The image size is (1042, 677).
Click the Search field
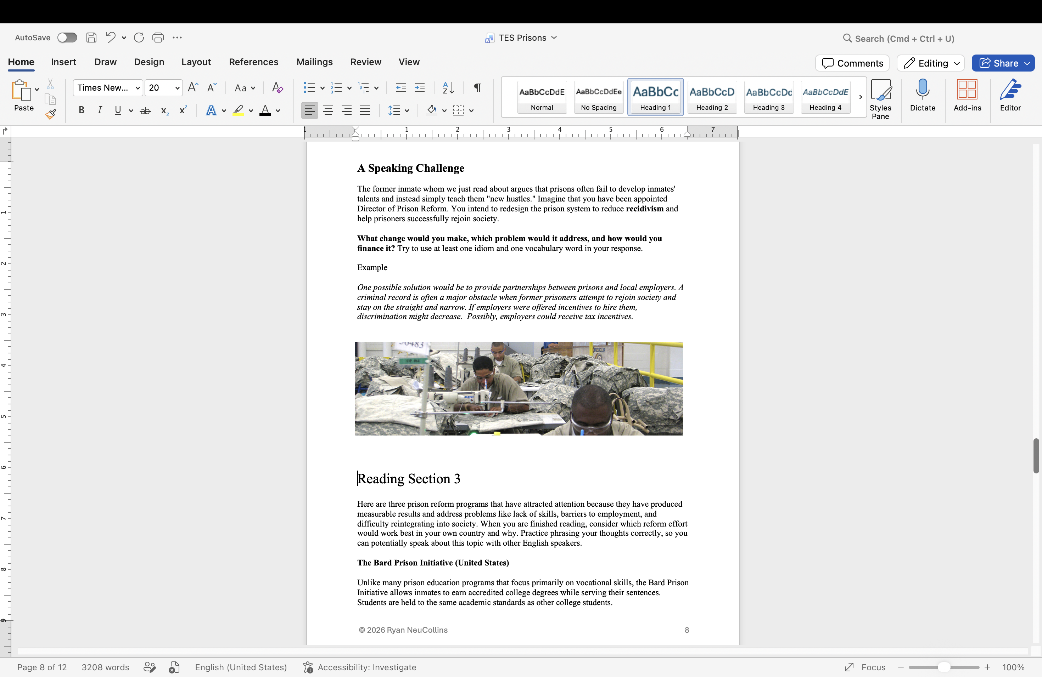pos(899,39)
